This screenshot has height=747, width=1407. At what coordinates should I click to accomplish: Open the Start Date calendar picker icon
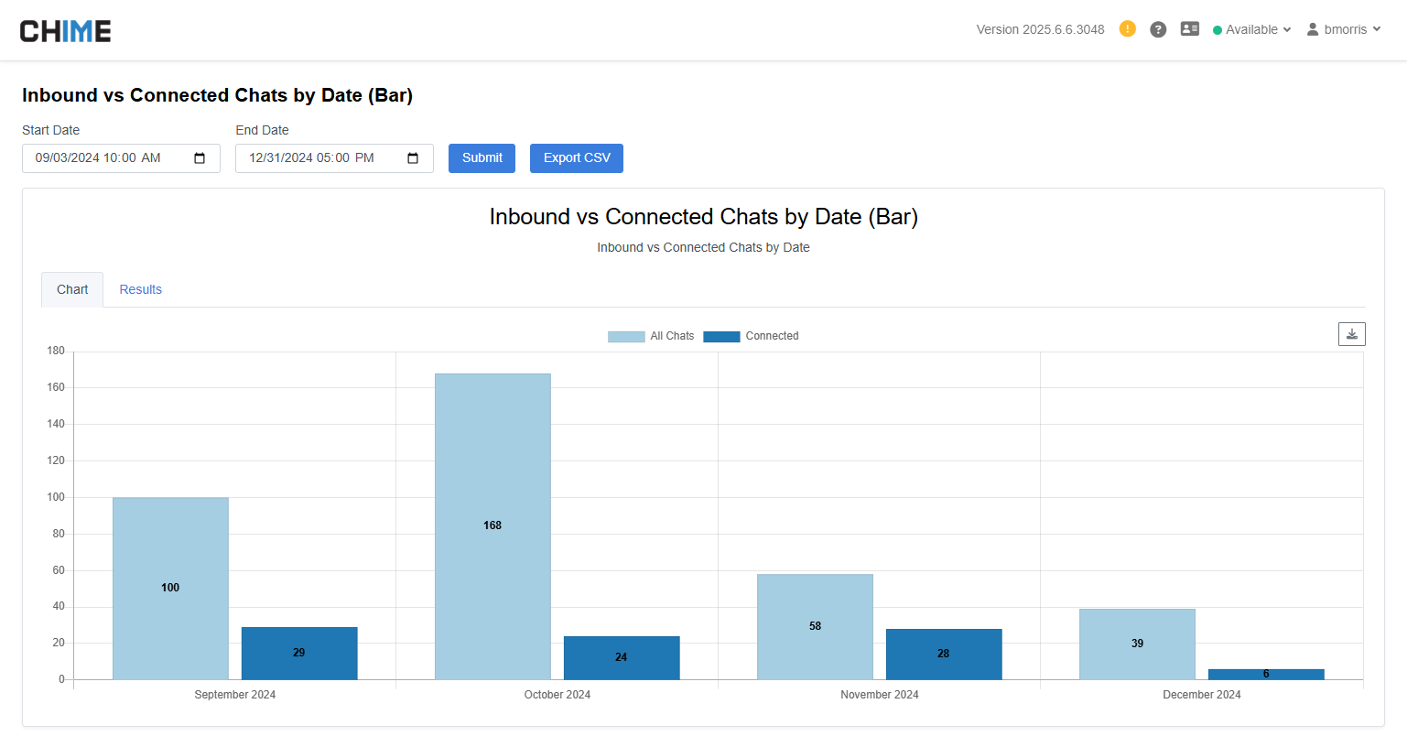[x=200, y=158]
